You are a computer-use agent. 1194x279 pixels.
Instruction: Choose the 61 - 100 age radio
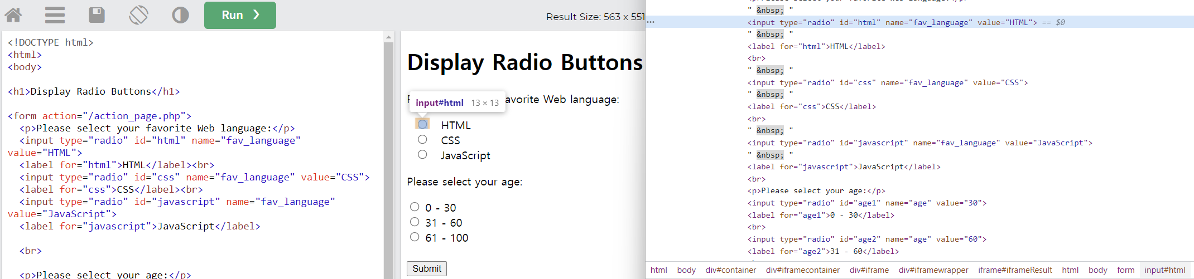click(415, 237)
